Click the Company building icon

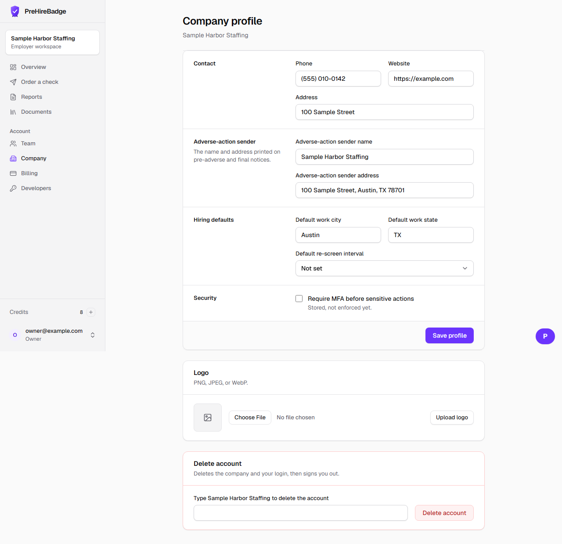(x=13, y=159)
